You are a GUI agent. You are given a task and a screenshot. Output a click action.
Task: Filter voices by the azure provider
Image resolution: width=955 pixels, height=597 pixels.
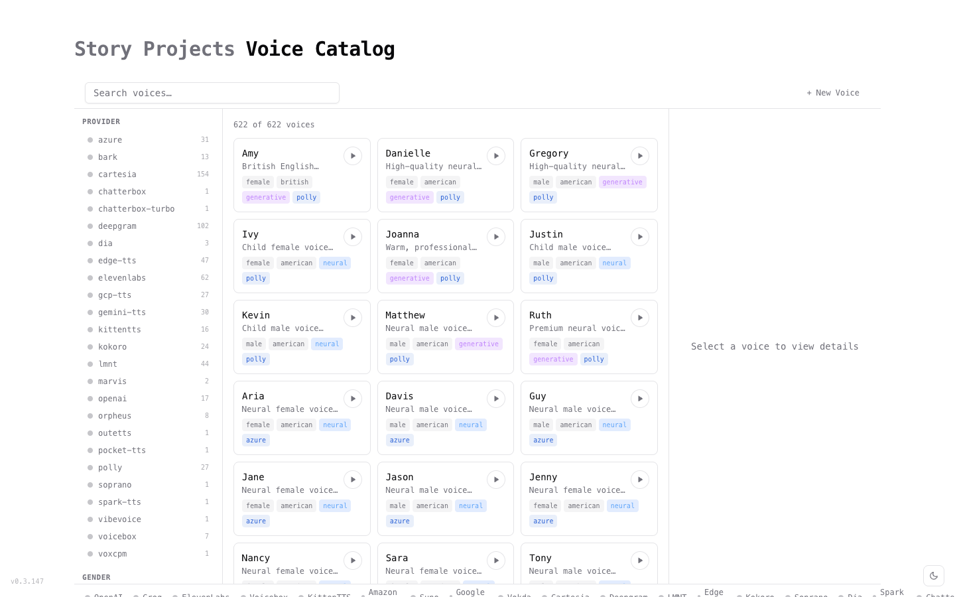tap(110, 140)
